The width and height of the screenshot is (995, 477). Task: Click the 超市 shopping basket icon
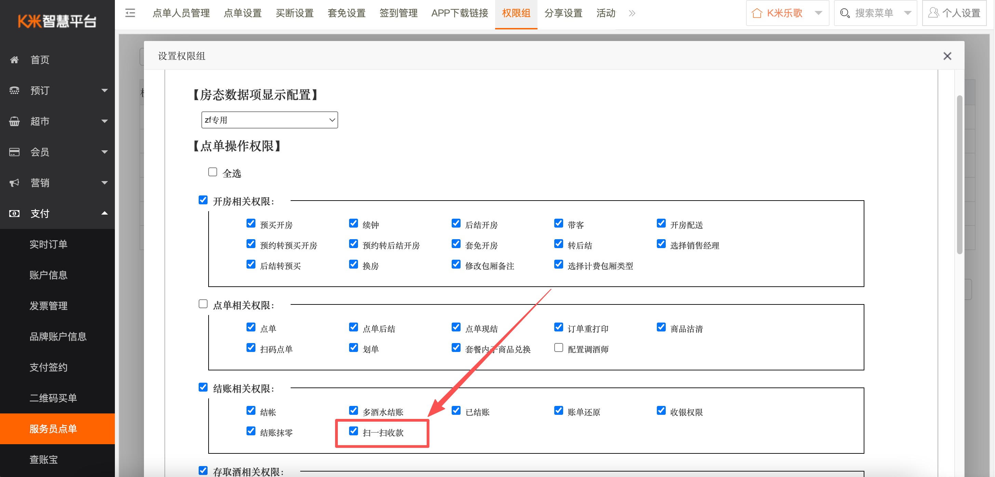[x=14, y=121]
